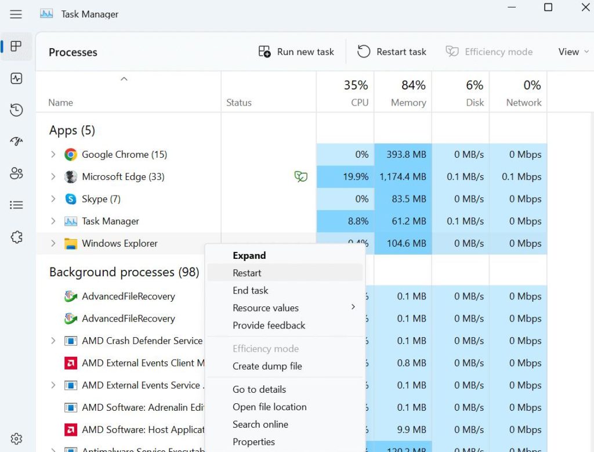Click the Run new task button
This screenshot has height=452, width=594.
[x=296, y=52]
